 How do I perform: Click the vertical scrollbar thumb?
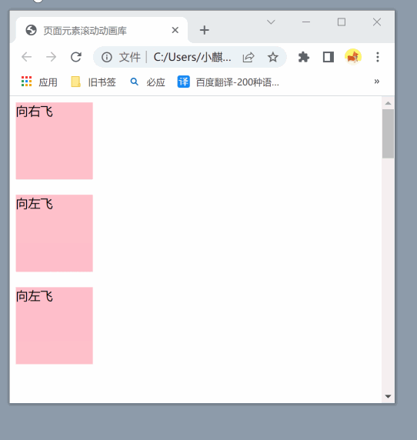388,134
